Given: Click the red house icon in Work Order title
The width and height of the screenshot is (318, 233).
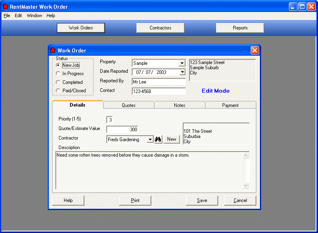Looking at the screenshot, I should tap(53, 50).
